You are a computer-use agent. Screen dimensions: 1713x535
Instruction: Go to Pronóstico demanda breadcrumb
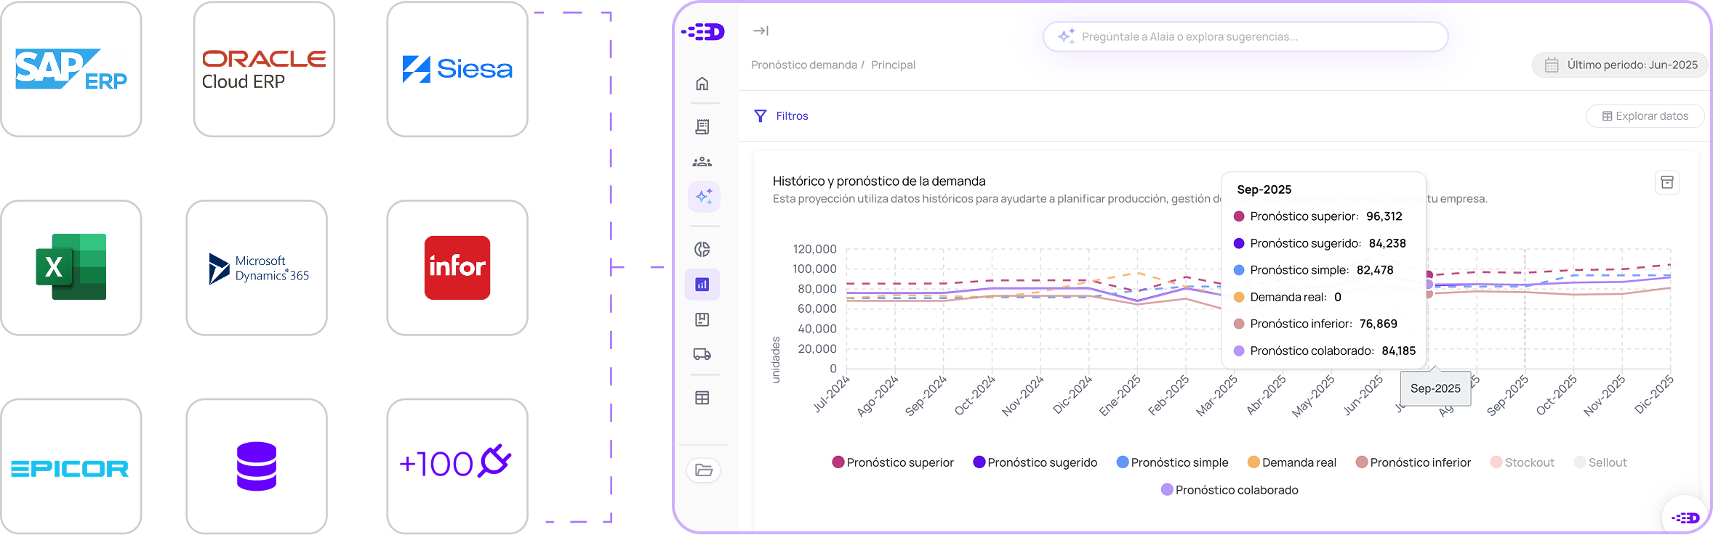(804, 65)
